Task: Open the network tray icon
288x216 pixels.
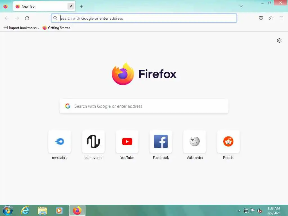Action: (x=246, y=211)
